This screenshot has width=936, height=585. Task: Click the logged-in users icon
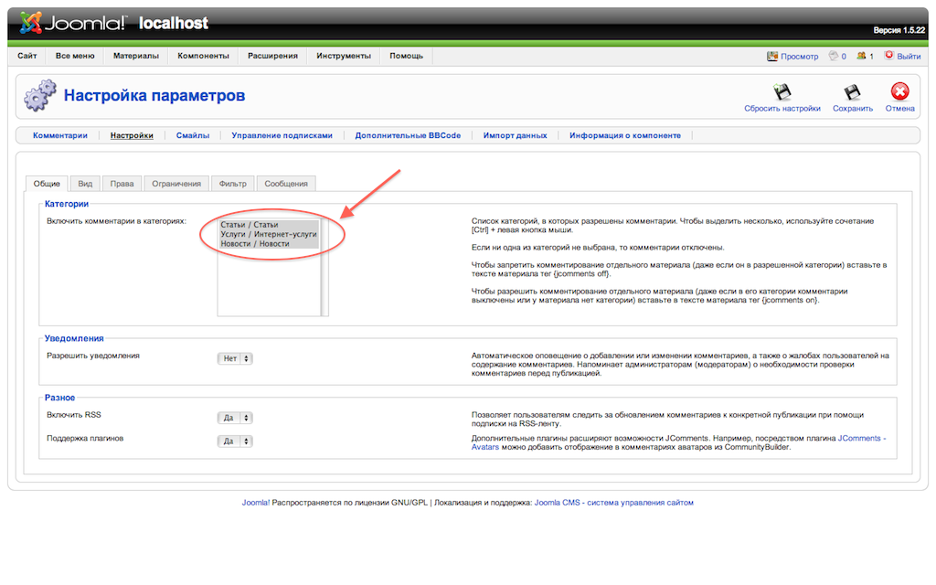pos(861,56)
